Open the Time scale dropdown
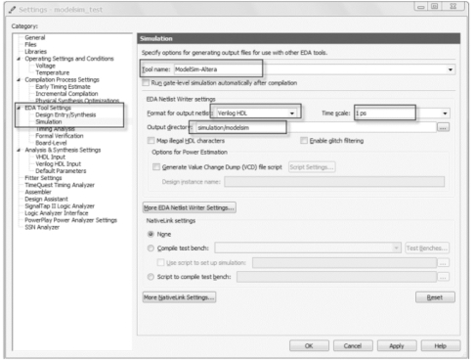The height and width of the screenshot is (361, 474). 445,113
